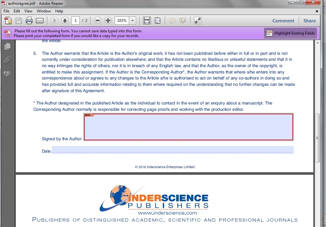This screenshot has width=326, height=227.
Task: Open the Share pane
Action: tap(309, 21)
